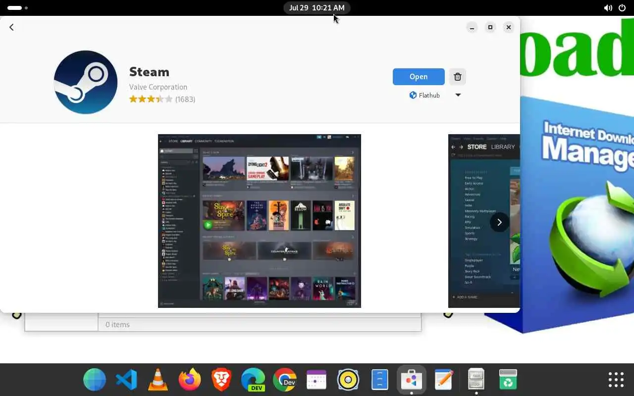Open the clock and calendar menu
Image resolution: width=634 pixels, height=396 pixels.
tap(317, 8)
